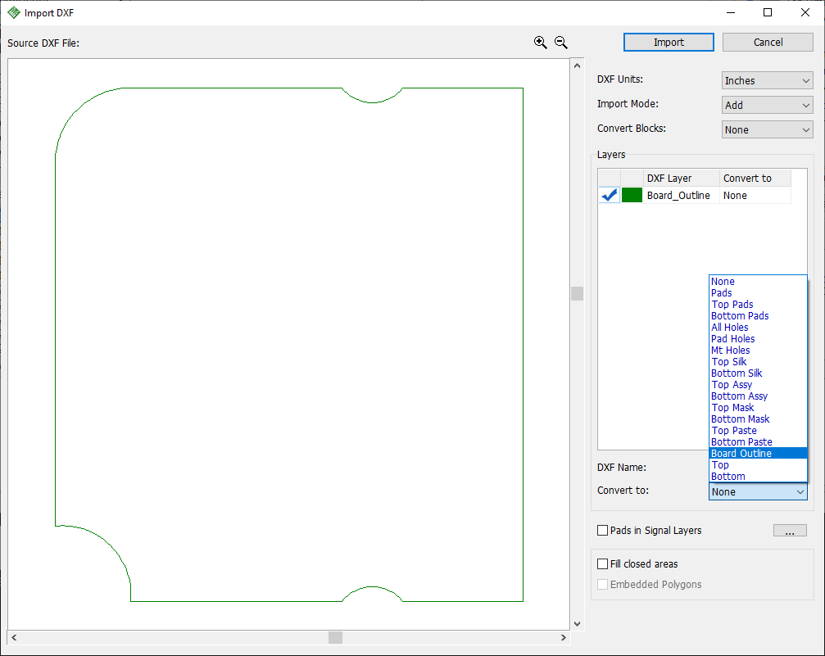Image resolution: width=825 pixels, height=656 pixels.
Task: Click preview horizontal scrollbar right arrow
Action: [x=564, y=638]
